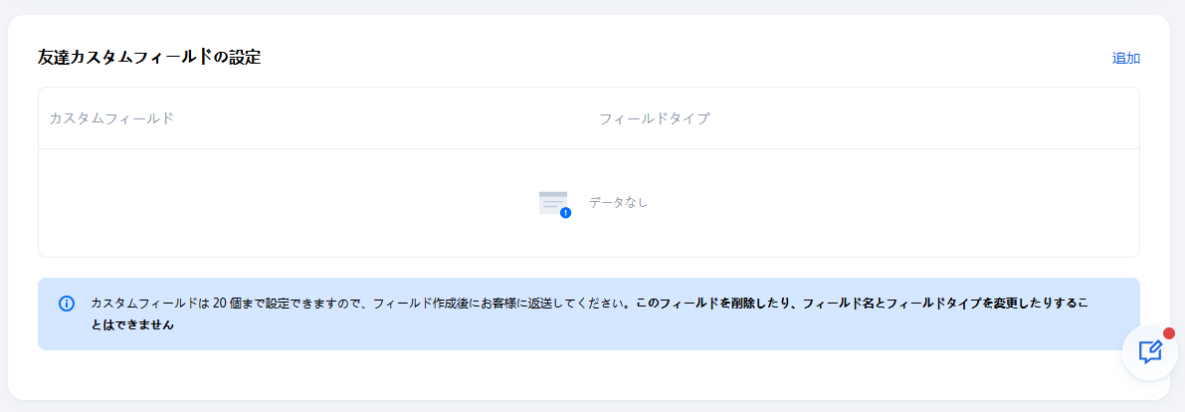
Task: Select the フィールドタイプ column header
Action: pos(654,118)
